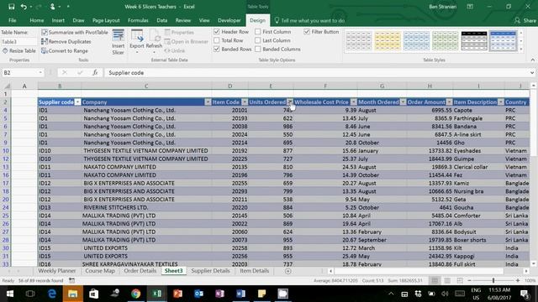
Task: Expand the Name Box dropdown
Action: pyautogui.click(x=40, y=73)
